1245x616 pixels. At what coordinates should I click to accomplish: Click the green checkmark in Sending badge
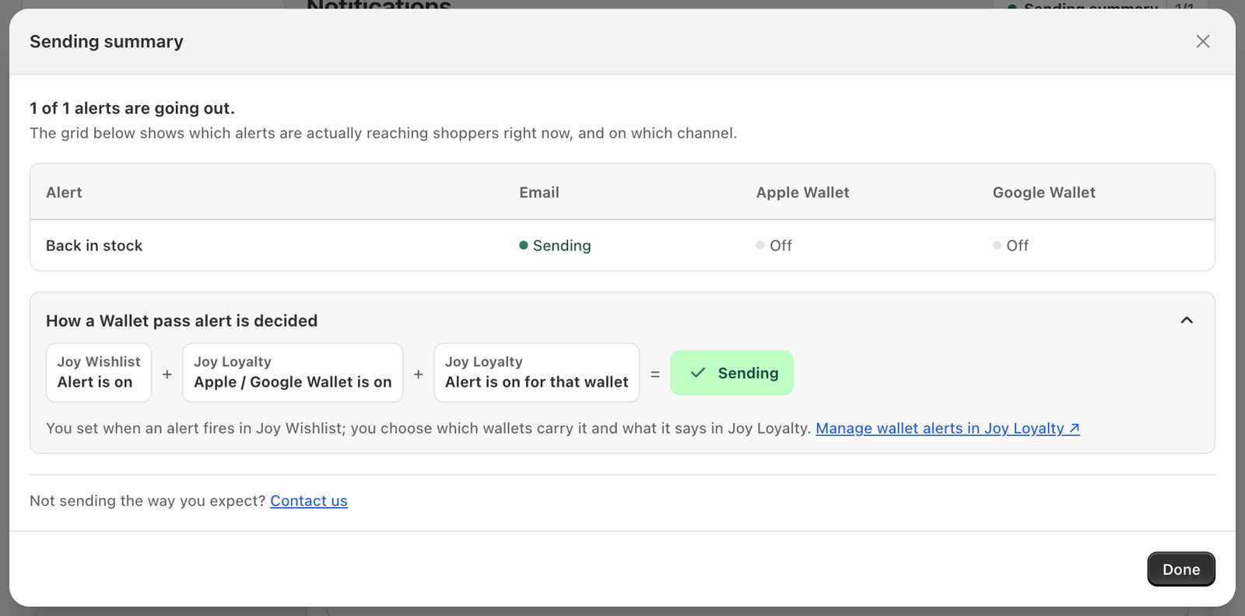[698, 373]
